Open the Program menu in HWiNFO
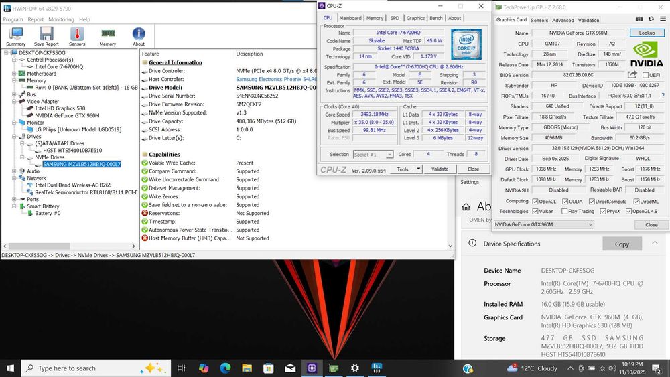This screenshot has width=670, height=377. tap(13, 19)
